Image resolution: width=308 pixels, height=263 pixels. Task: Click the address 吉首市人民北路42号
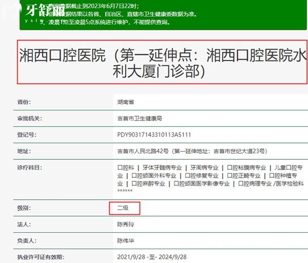(x=143, y=151)
